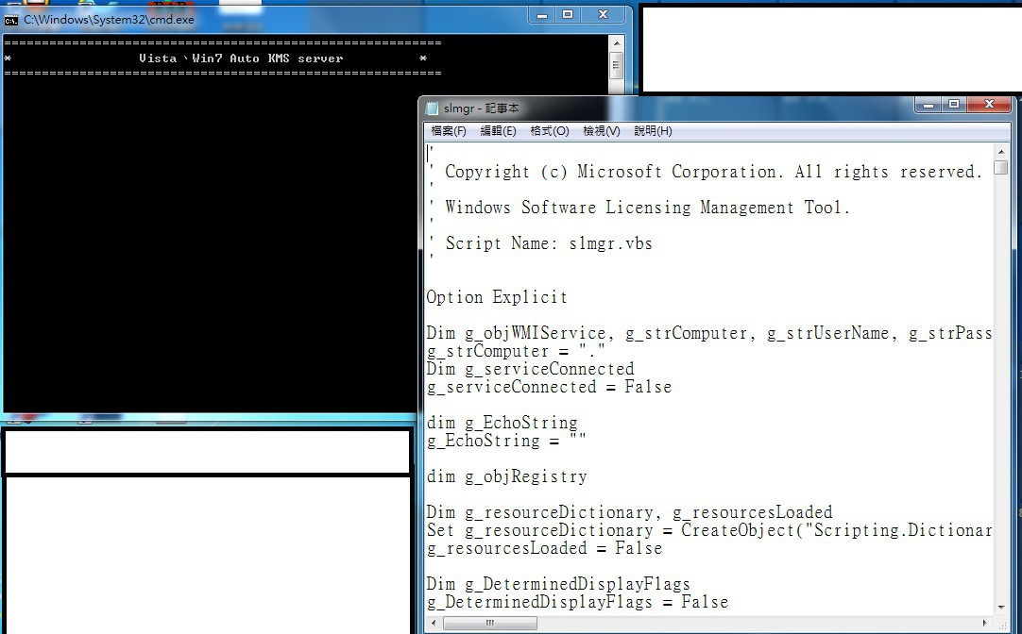
Task: Click Notepad vertical scrollbar thumb
Action: pyautogui.click(x=1000, y=167)
